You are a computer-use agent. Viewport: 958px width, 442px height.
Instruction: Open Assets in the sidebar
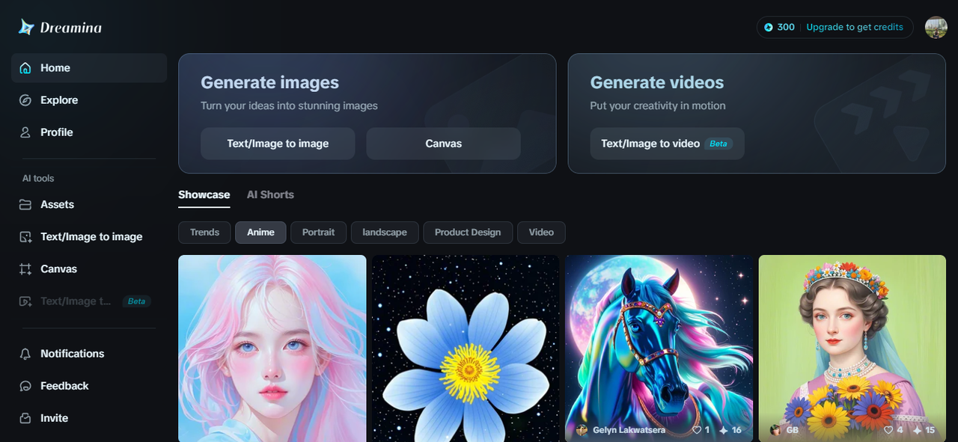click(89, 204)
